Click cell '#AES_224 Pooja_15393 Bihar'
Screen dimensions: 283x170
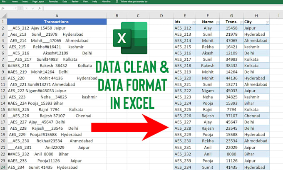(57, 103)
